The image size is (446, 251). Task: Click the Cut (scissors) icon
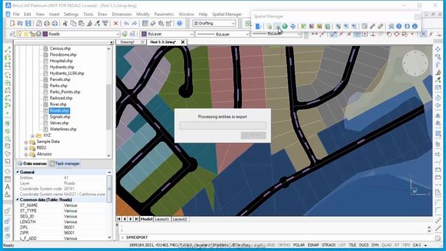coord(66,23)
